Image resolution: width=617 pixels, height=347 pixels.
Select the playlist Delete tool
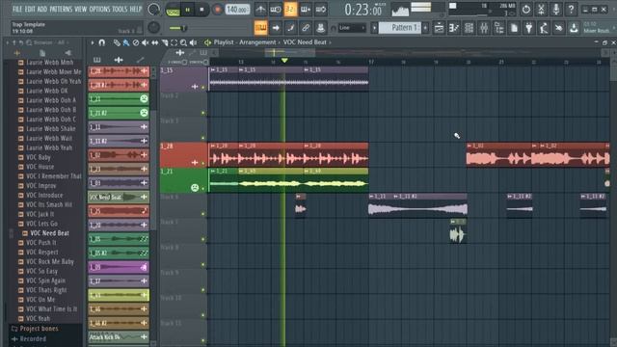136,42
